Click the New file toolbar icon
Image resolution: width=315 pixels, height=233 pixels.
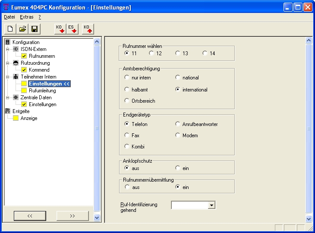pos(10,29)
